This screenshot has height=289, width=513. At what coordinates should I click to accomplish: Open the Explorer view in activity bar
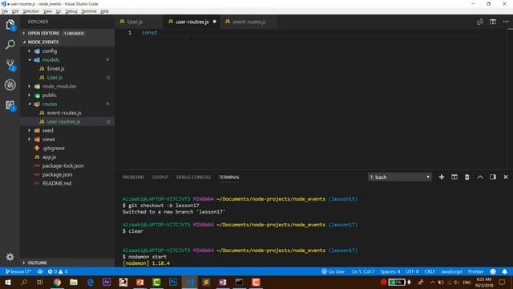click(10, 25)
